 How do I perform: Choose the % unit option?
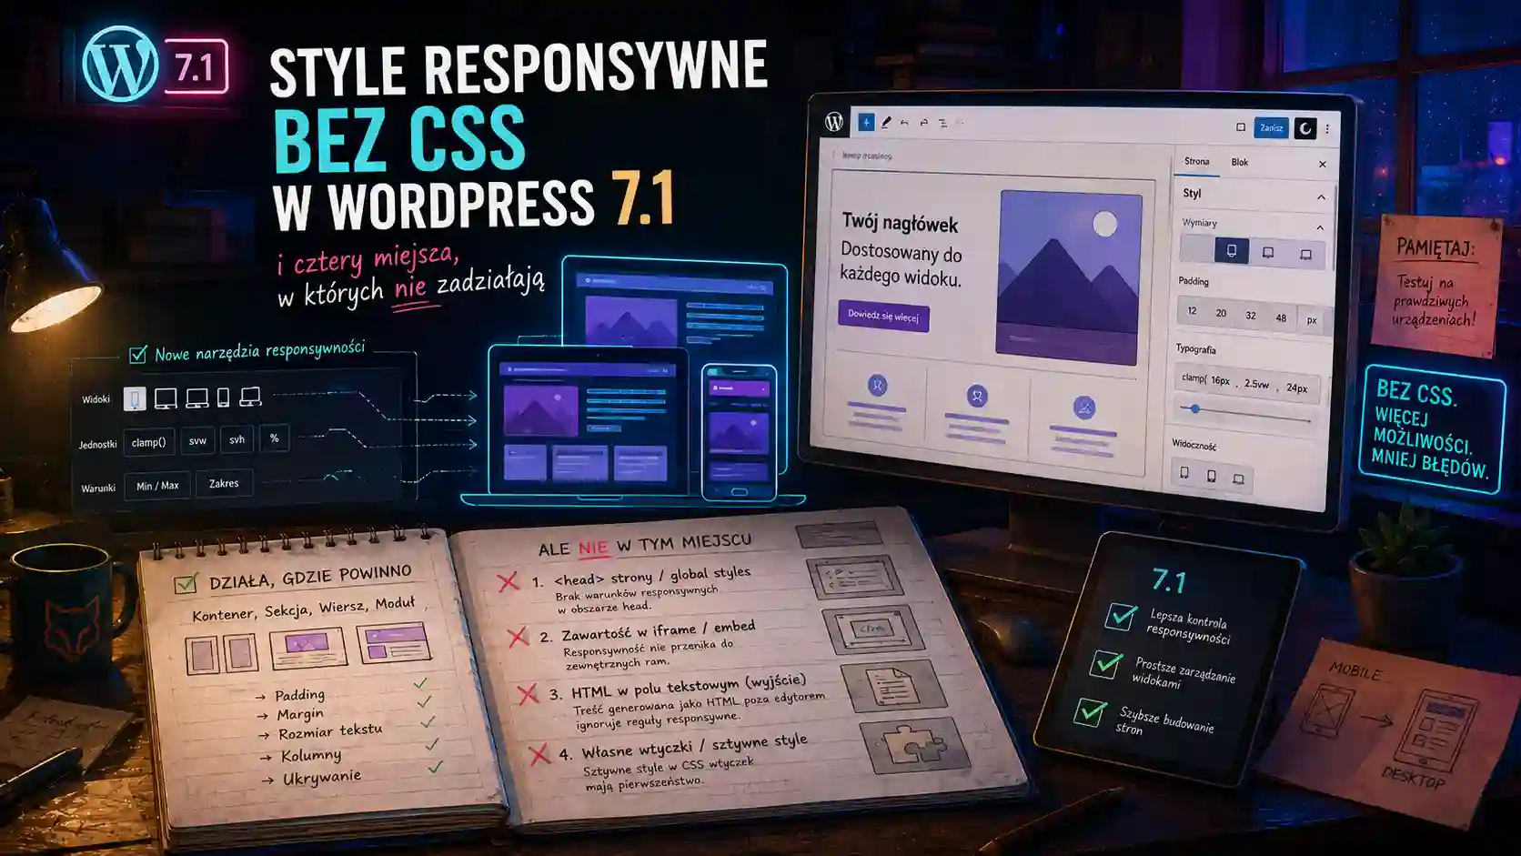(x=274, y=438)
